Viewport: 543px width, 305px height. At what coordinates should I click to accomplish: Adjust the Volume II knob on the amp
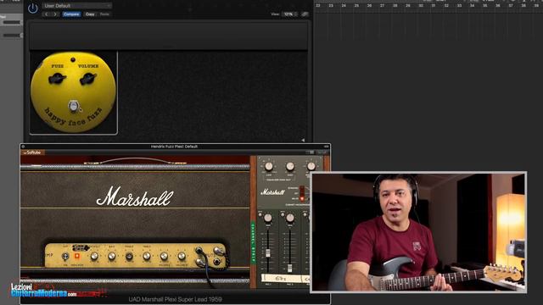(182, 256)
